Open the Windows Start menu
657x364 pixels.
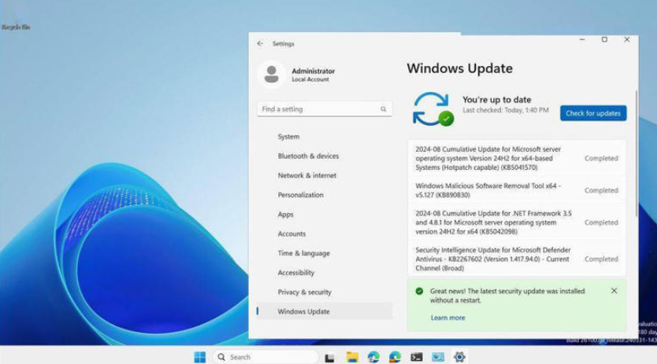click(200, 357)
